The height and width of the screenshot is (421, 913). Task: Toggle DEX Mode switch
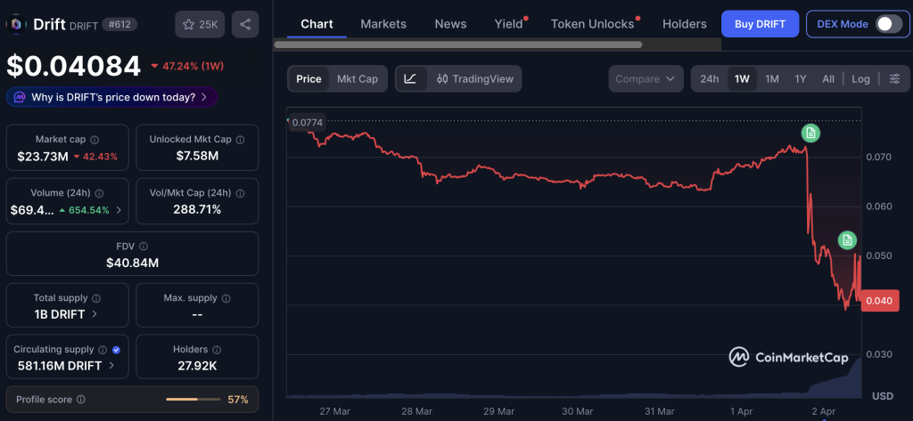coord(889,24)
